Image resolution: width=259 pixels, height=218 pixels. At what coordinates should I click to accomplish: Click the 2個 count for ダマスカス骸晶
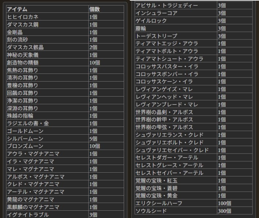pos(93,48)
